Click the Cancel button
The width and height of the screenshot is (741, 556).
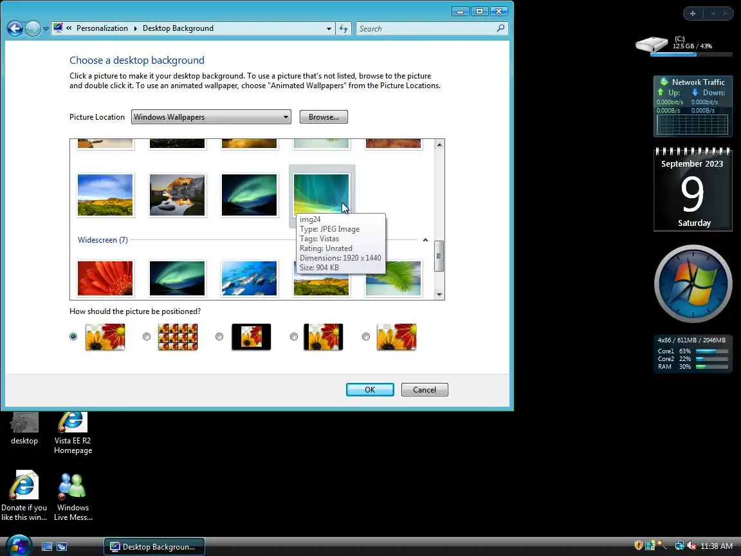[x=425, y=389]
